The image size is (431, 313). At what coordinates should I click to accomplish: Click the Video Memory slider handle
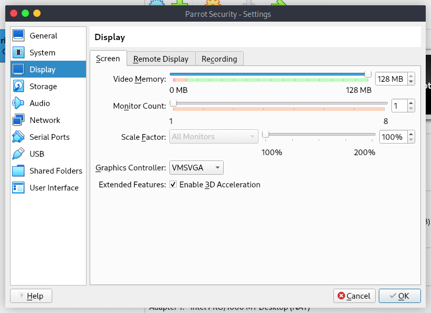[x=368, y=74]
